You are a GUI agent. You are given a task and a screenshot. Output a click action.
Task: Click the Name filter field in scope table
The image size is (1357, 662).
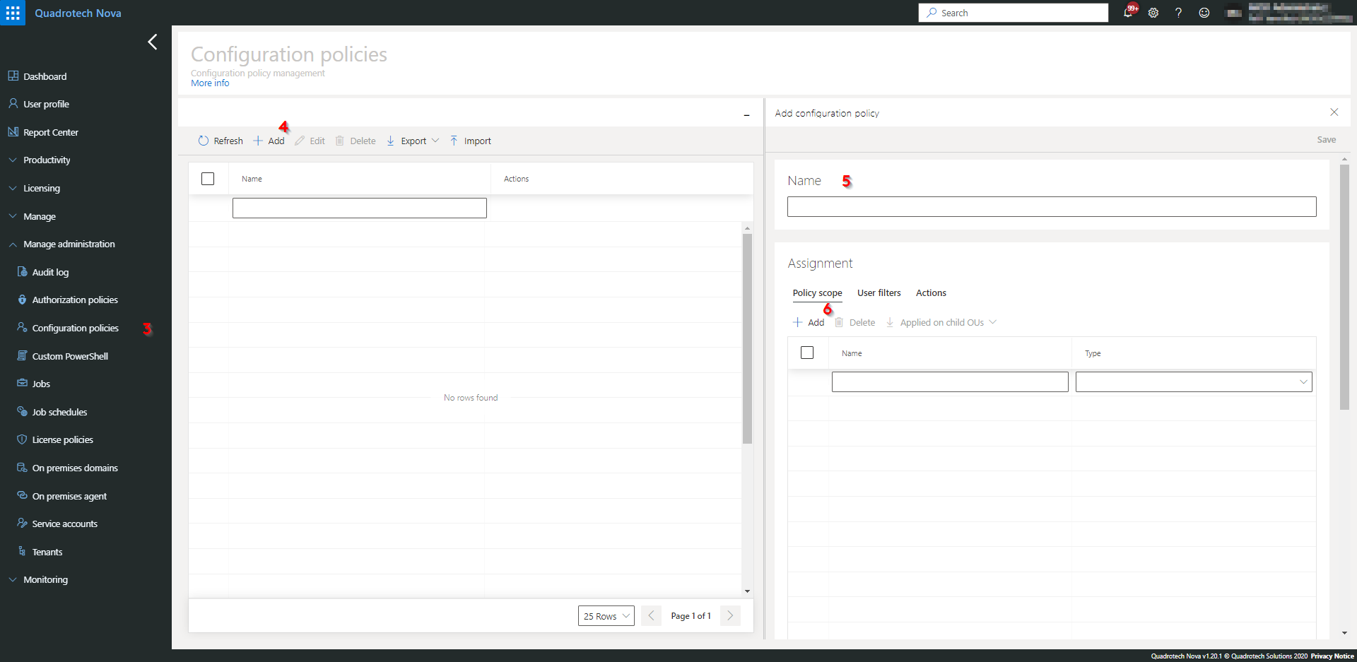click(x=950, y=382)
